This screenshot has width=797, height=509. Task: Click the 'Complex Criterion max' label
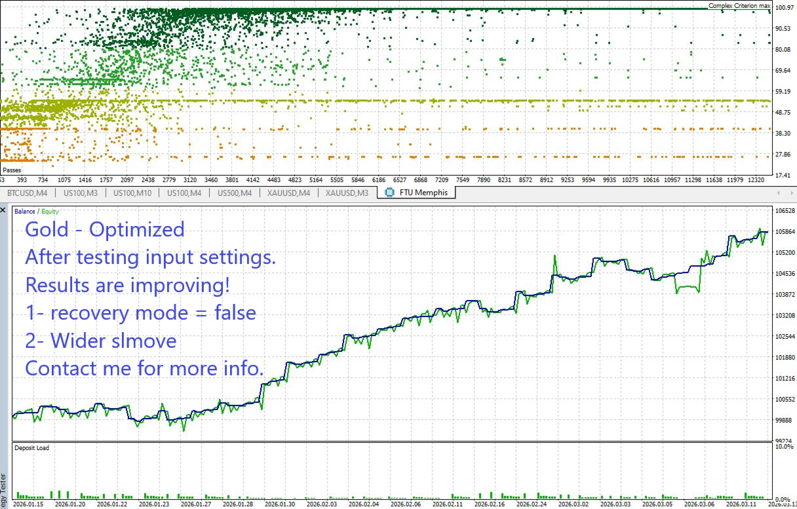739,6
